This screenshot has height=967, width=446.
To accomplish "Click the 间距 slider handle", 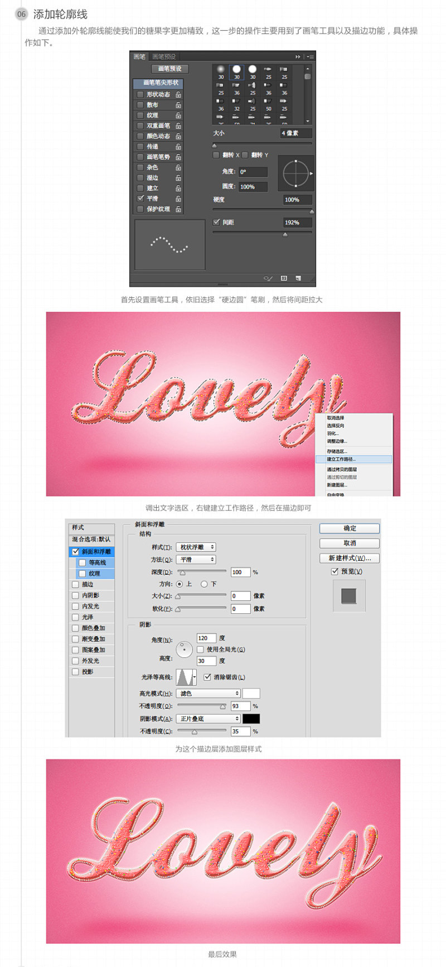I will pyautogui.click(x=285, y=235).
